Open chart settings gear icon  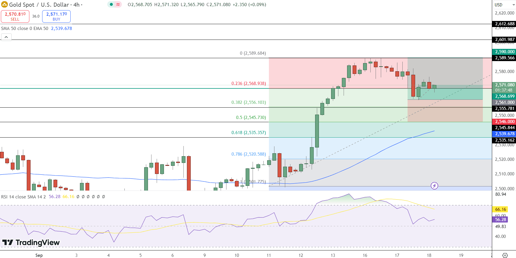point(505,255)
